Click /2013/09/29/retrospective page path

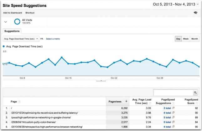[47, 127]
